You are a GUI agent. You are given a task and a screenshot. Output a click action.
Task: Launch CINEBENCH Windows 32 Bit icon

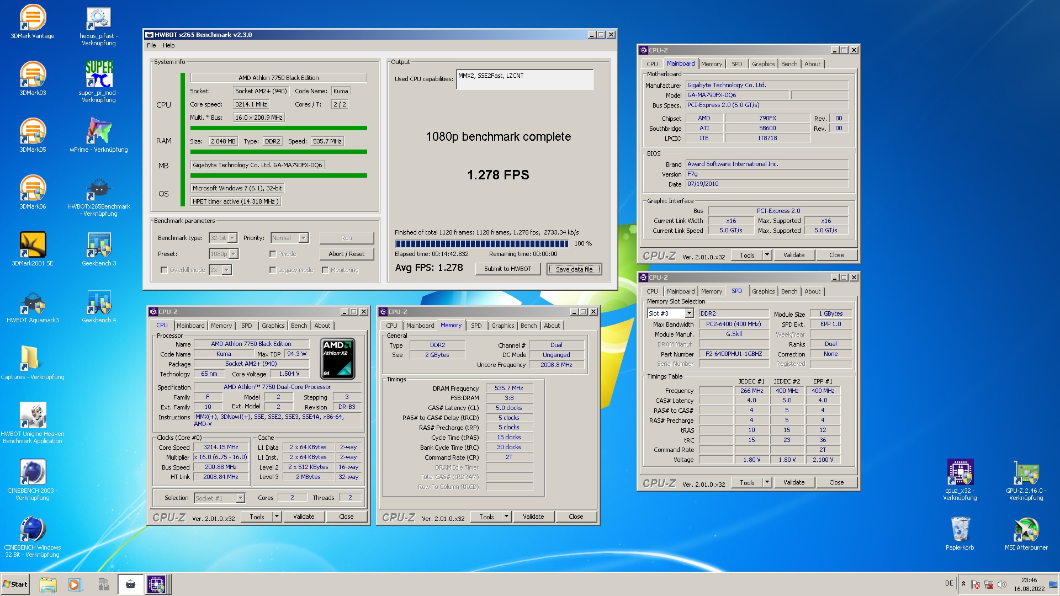(33, 537)
